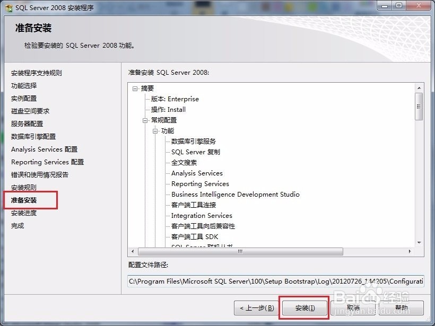Collapse the 常规配置 tree node
The image size is (435, 326).
tap(145, 119)
